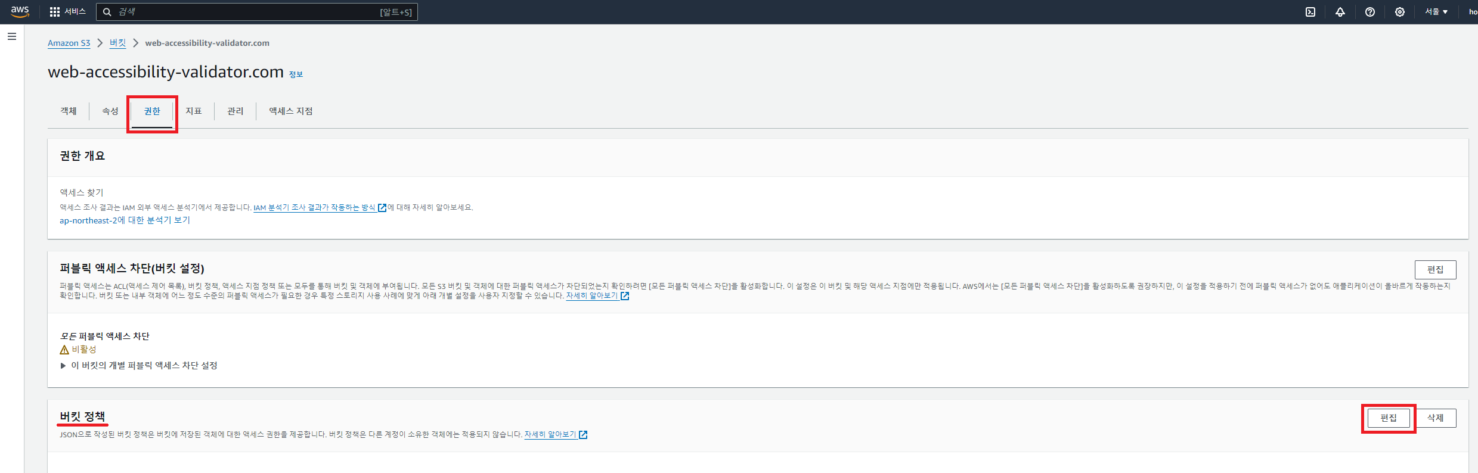This screenshot has height=473, width=1478.
Task: Switch to the 지표 tab
Action: 194,111
